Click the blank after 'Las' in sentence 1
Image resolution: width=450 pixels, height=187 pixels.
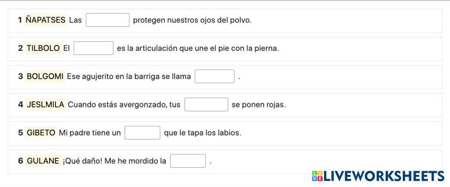(x=108, y=20)
